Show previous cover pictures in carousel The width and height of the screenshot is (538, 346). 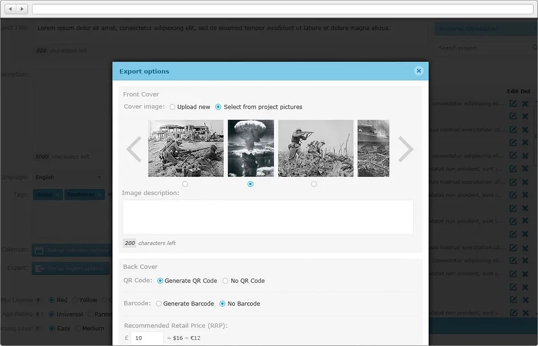134,149
